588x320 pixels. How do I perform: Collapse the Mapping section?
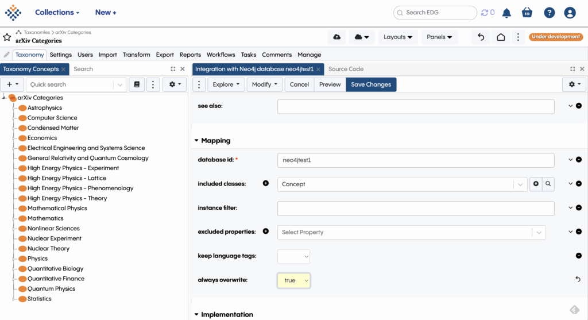tap(196, 140)
